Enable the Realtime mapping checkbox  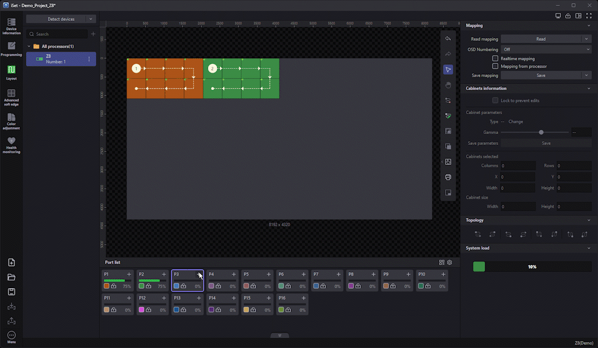tap(495, 58)
